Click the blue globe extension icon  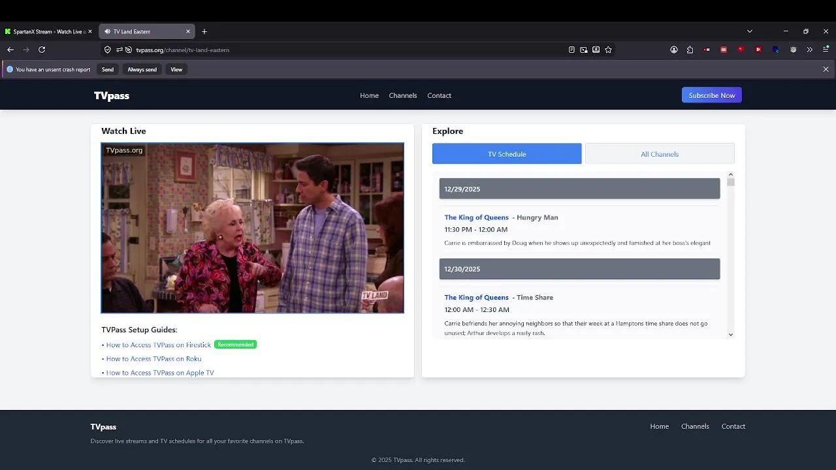775,50
